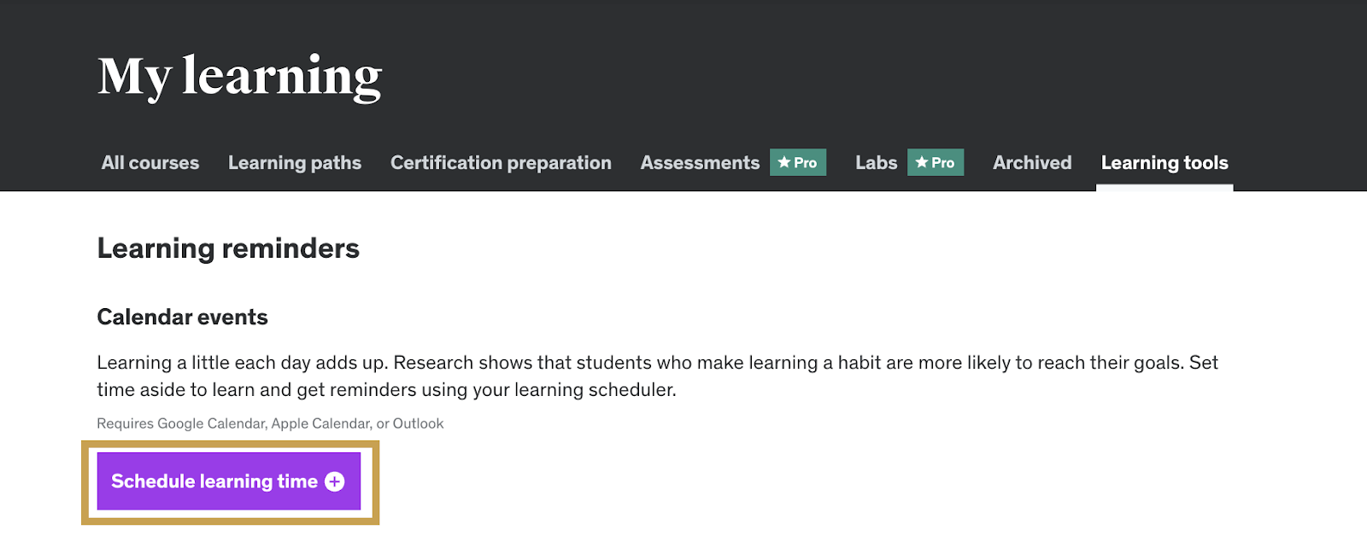Click the words Apple Calendar in the requirements note
The width and height of the screenshot is (1367, 559).
coord(320,423)
